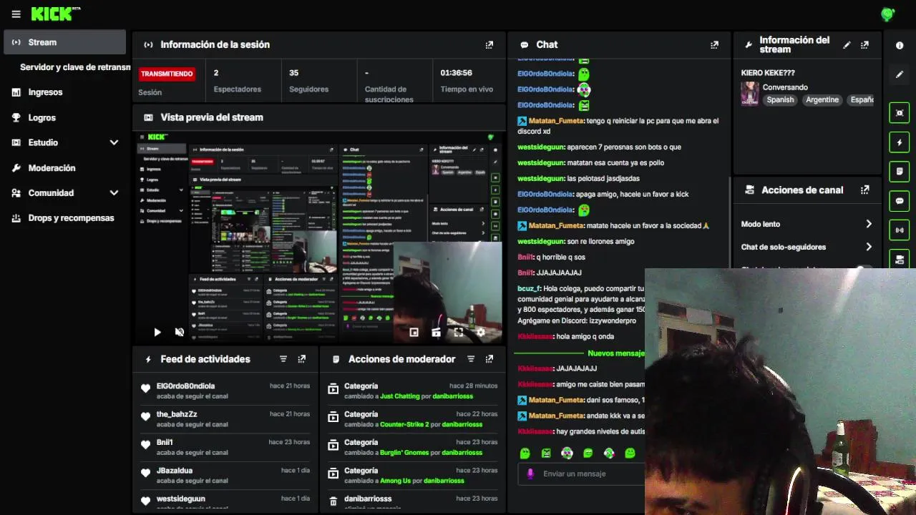Edit stream info with the pencil icon in panel header
This screenshot has height=515, width=916.
click(847, 44)
